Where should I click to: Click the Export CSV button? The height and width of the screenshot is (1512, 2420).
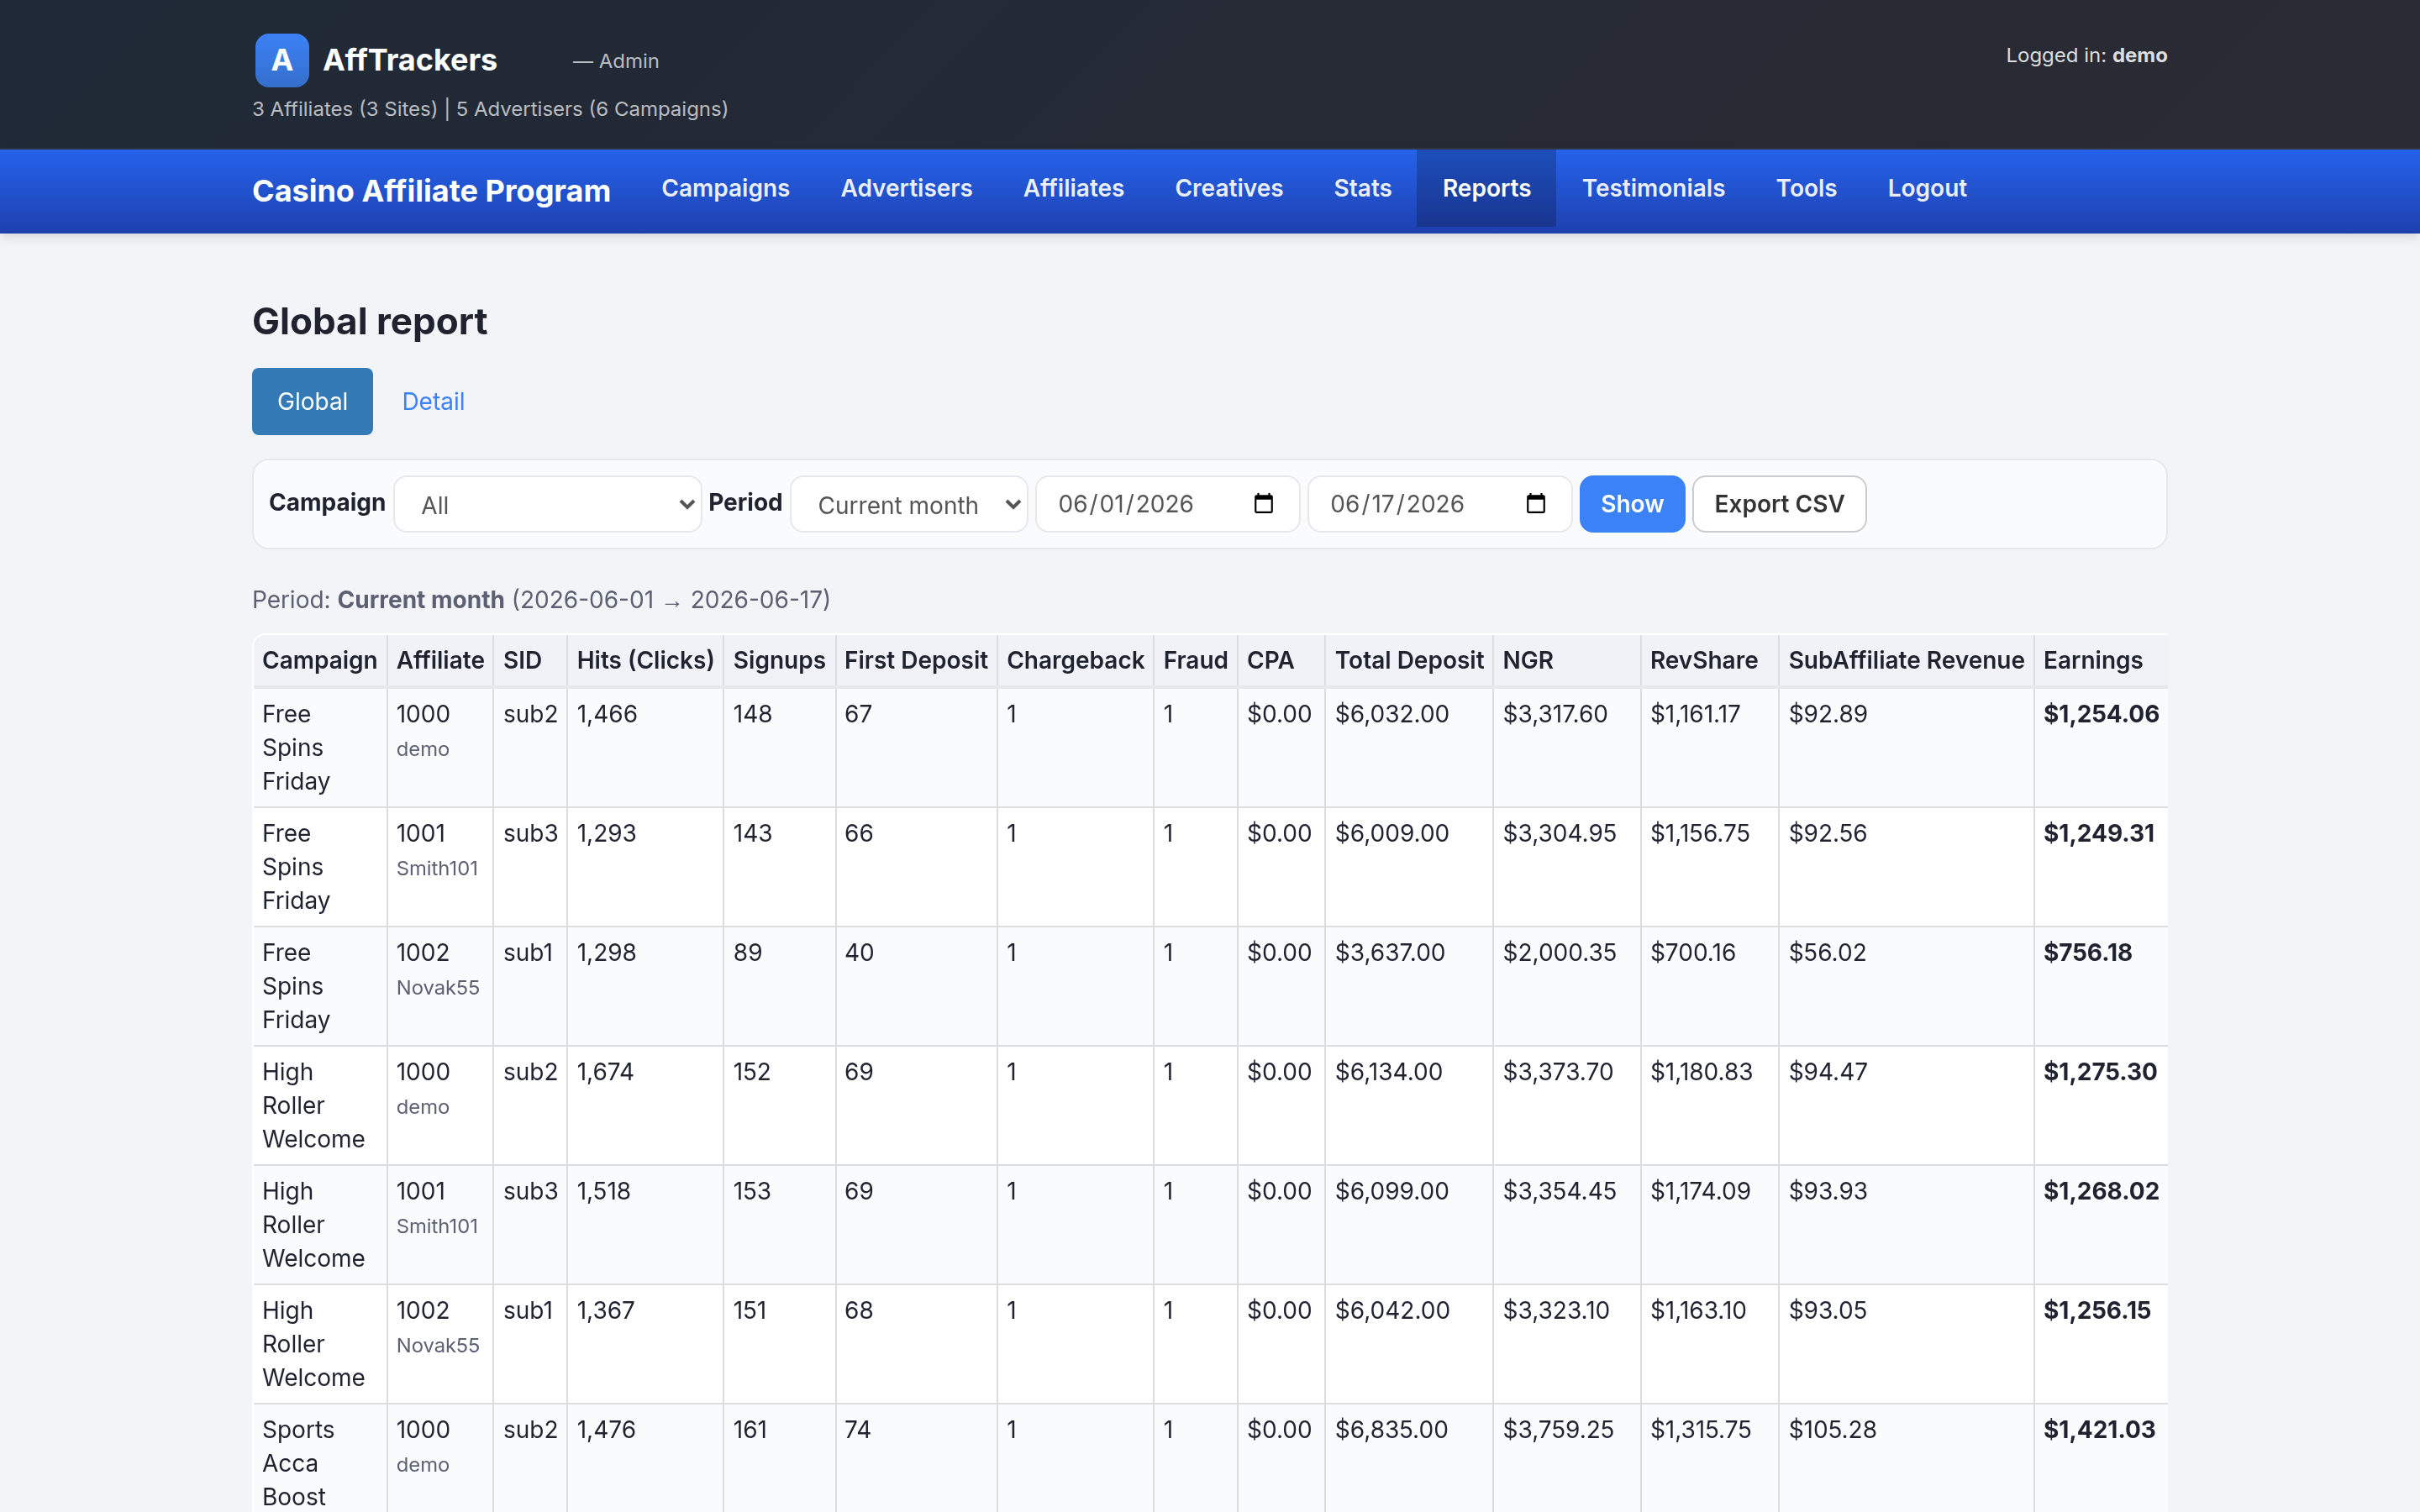(x=1779, y=504)
